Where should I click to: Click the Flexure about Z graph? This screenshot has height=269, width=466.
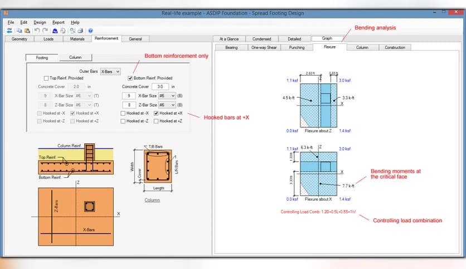(318, 106)
